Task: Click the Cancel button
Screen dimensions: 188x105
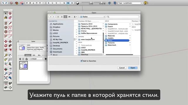Action: click(122, 68)
